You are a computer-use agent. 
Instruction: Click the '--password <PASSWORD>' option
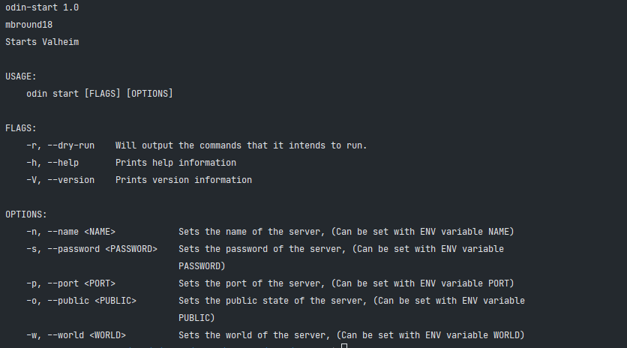pos(102,249)
